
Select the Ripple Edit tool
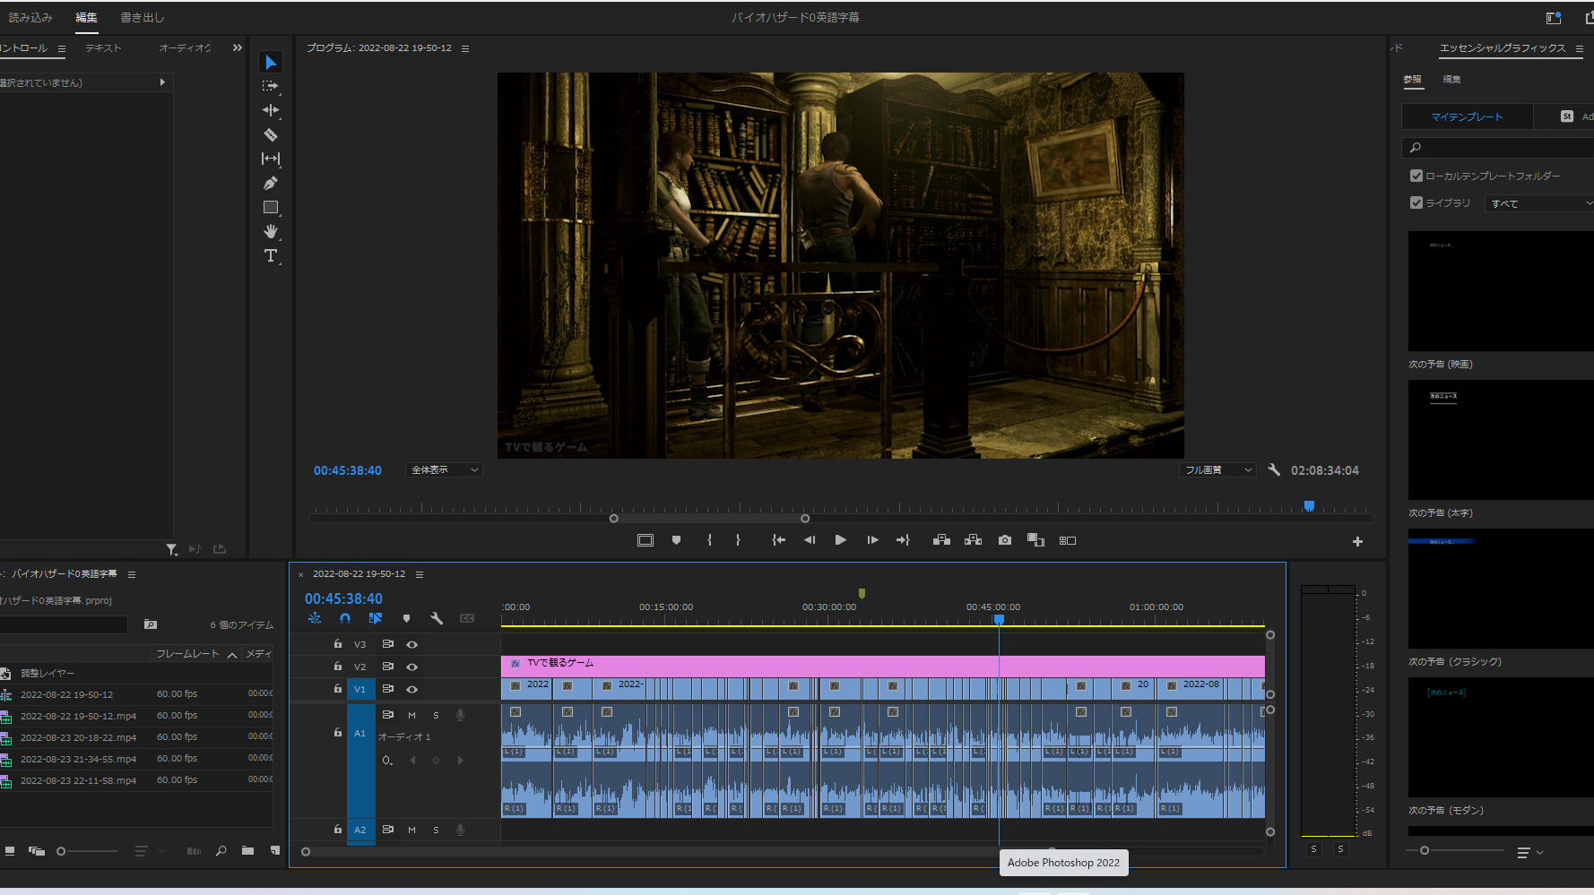[271, 110]
